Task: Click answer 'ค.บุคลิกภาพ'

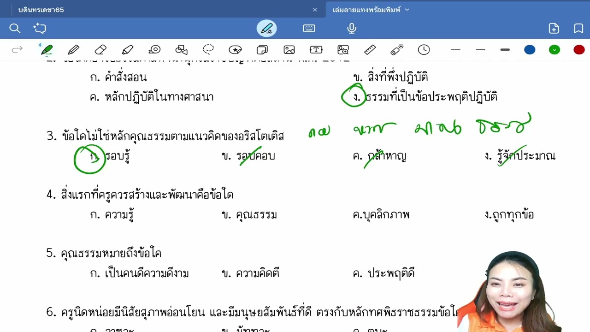Action: point(381,215)
